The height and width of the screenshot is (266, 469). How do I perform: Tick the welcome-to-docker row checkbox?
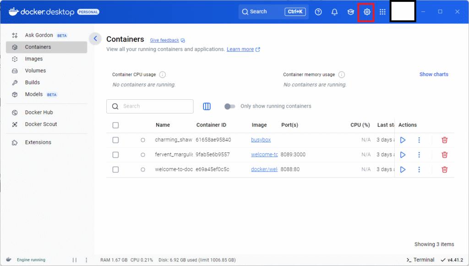(x=115, y=169)
